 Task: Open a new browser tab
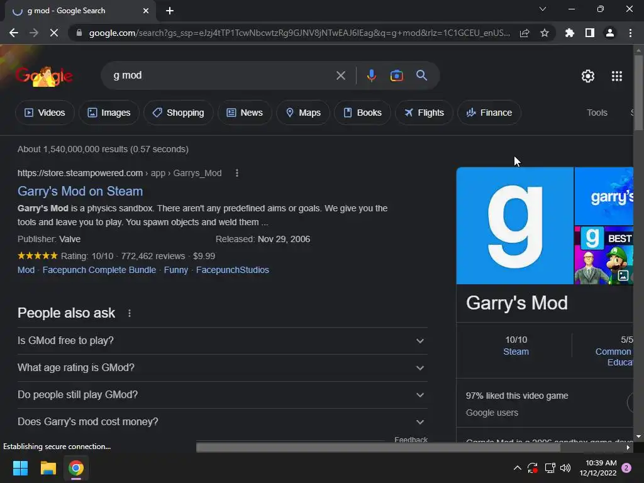tap(170, 11)
